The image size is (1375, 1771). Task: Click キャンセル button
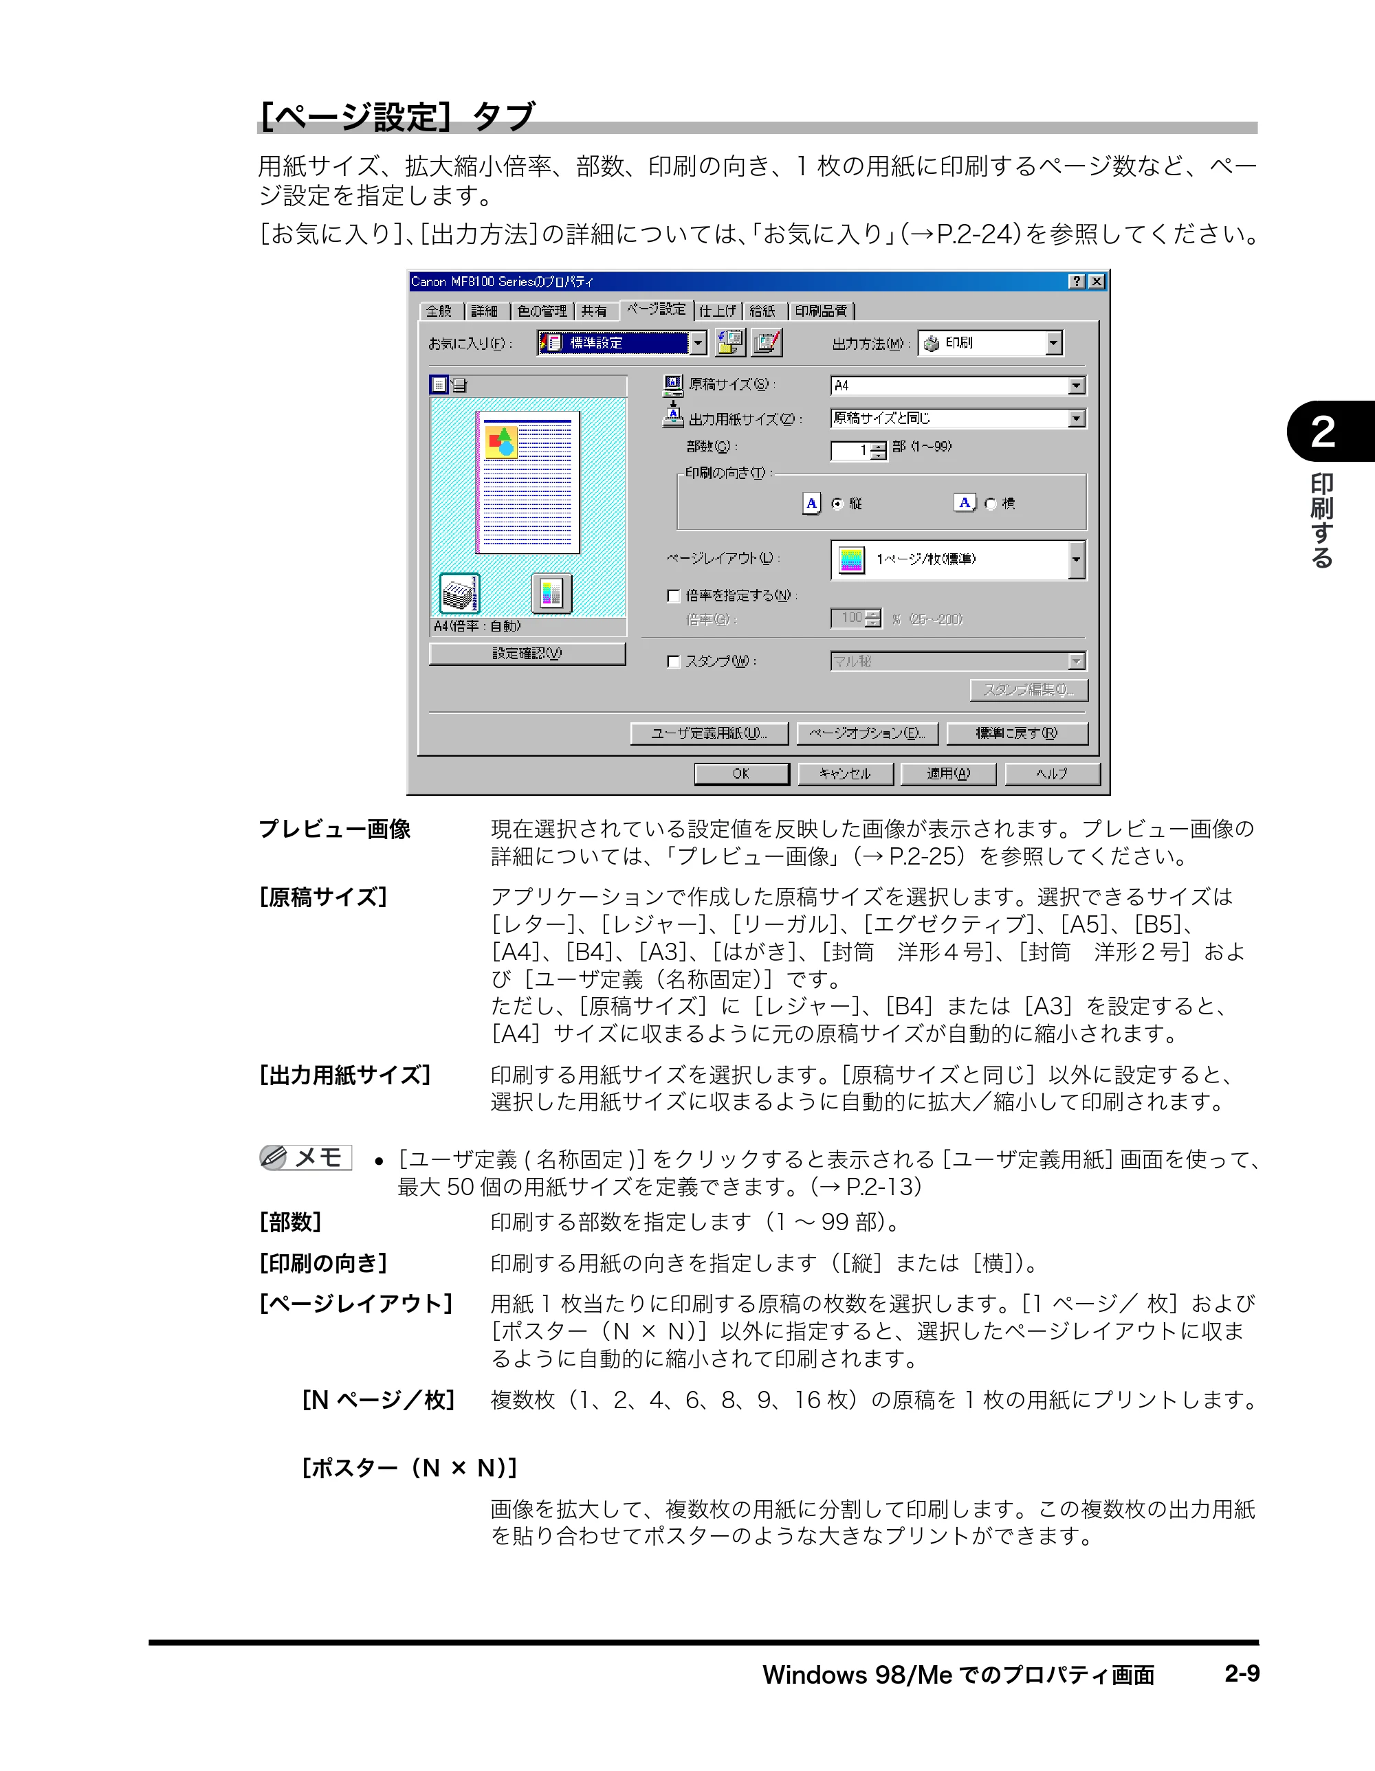(845, 774)
